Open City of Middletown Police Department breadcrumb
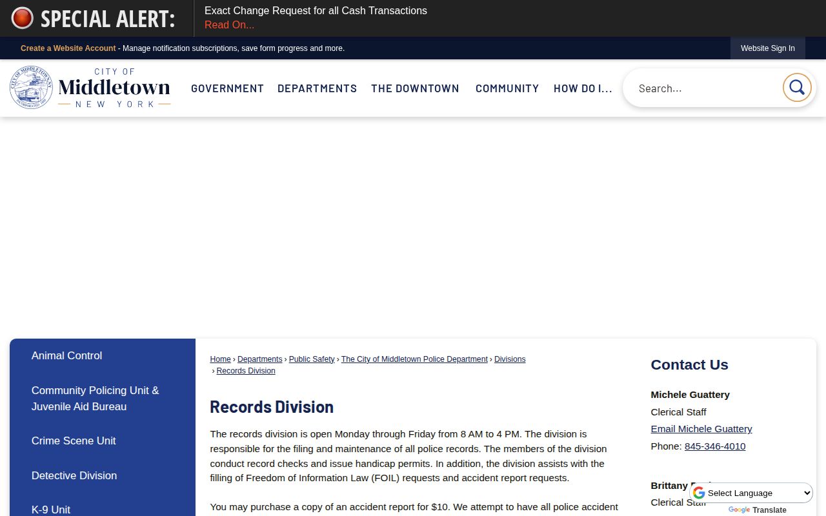This screenshot has width=826, height=516. point(414,359)
